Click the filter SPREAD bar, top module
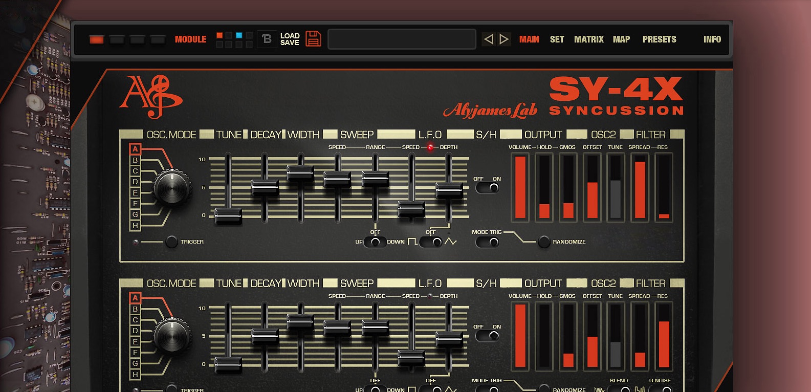Image resolution: width=811 pixels, height=392 pixels. [640, 187]
